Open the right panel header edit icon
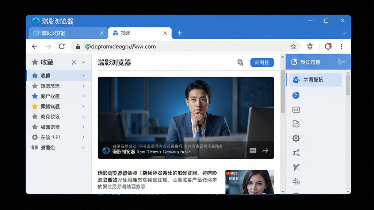This screenshot has width=374, height=210. pos(294,62)
